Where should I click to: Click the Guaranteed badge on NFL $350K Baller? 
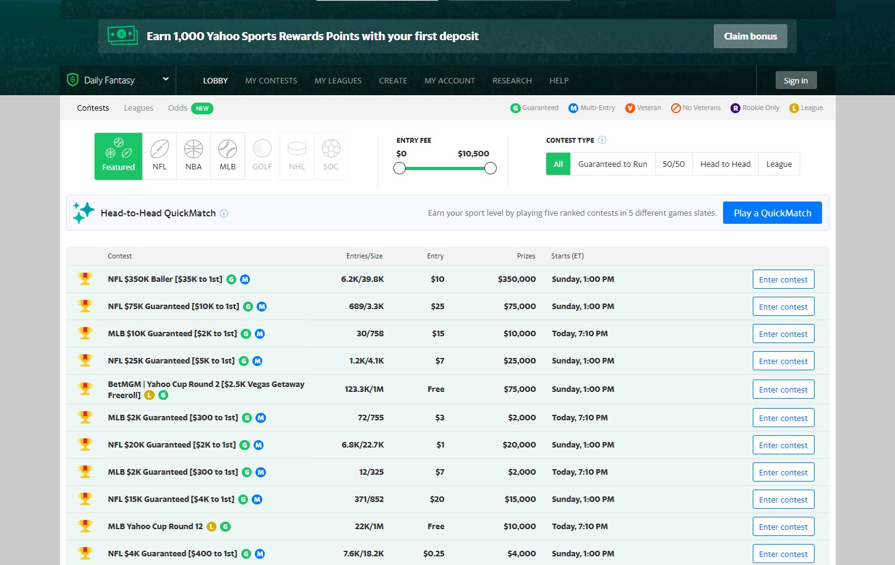pos(231,279)
